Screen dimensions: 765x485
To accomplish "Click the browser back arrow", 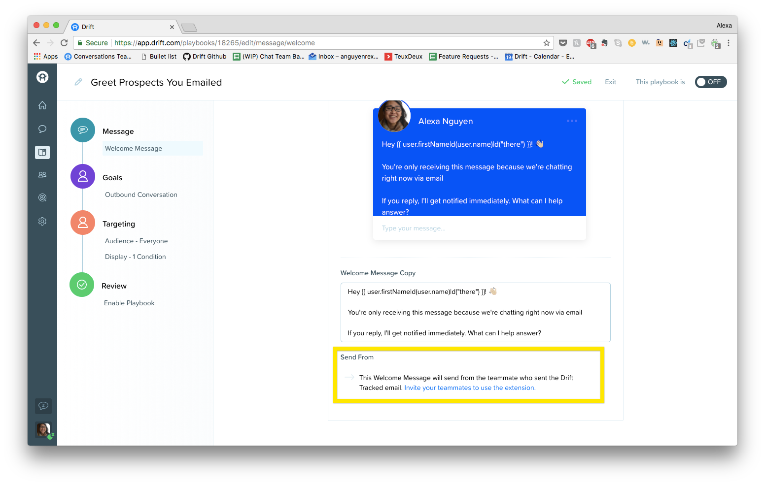I will tap(36, 43).
